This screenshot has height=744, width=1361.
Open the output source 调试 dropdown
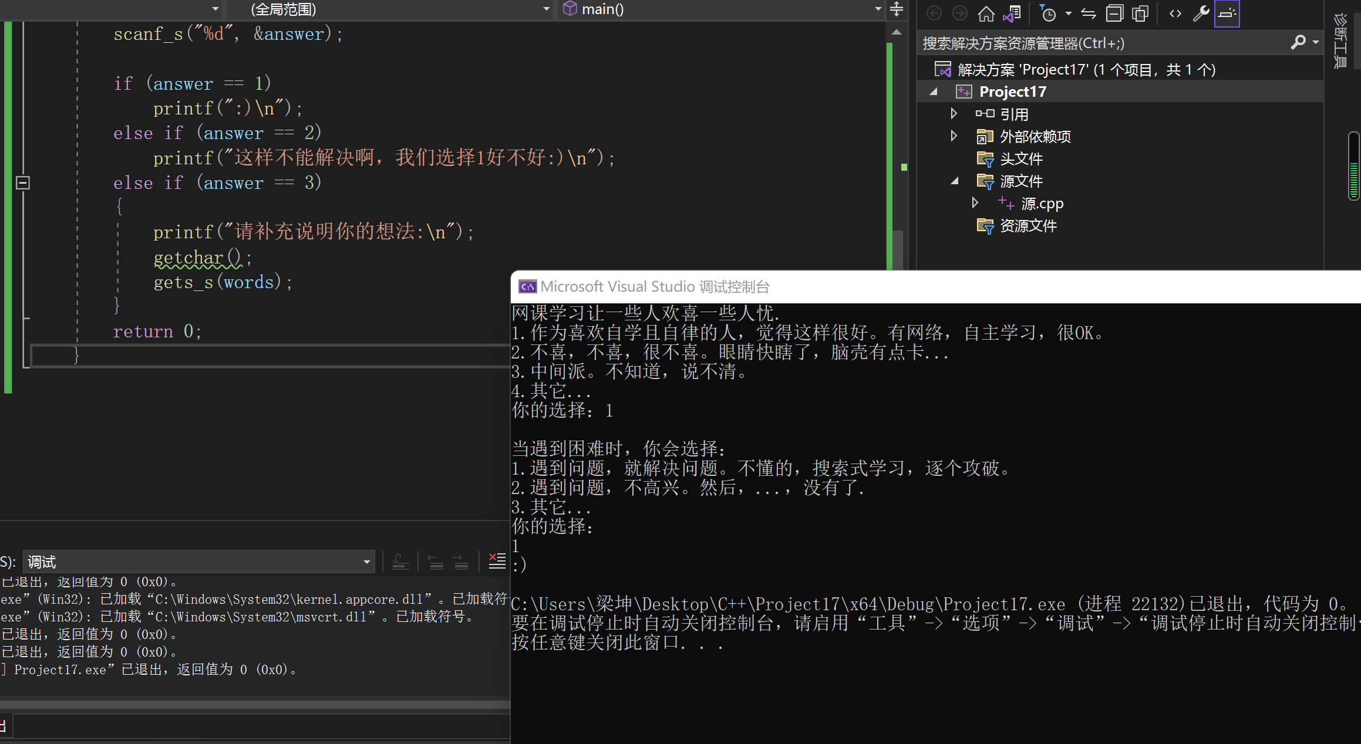(367, 562)
